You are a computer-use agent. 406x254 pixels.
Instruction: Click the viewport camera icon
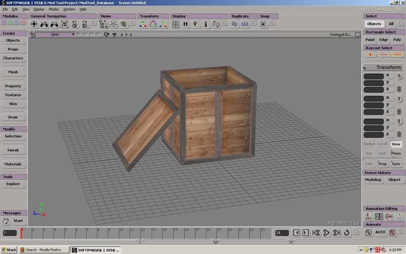tap(107, 35)
